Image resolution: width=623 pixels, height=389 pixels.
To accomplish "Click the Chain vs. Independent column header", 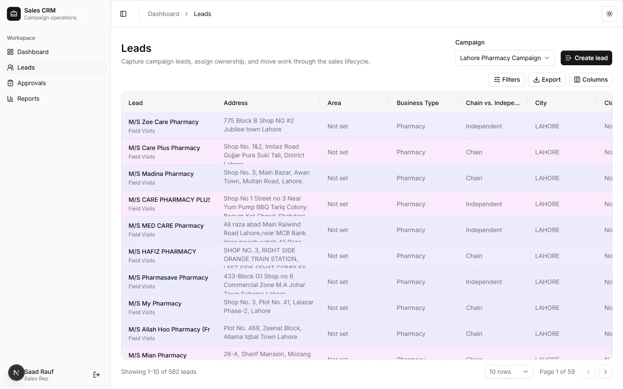I will 493,103.
